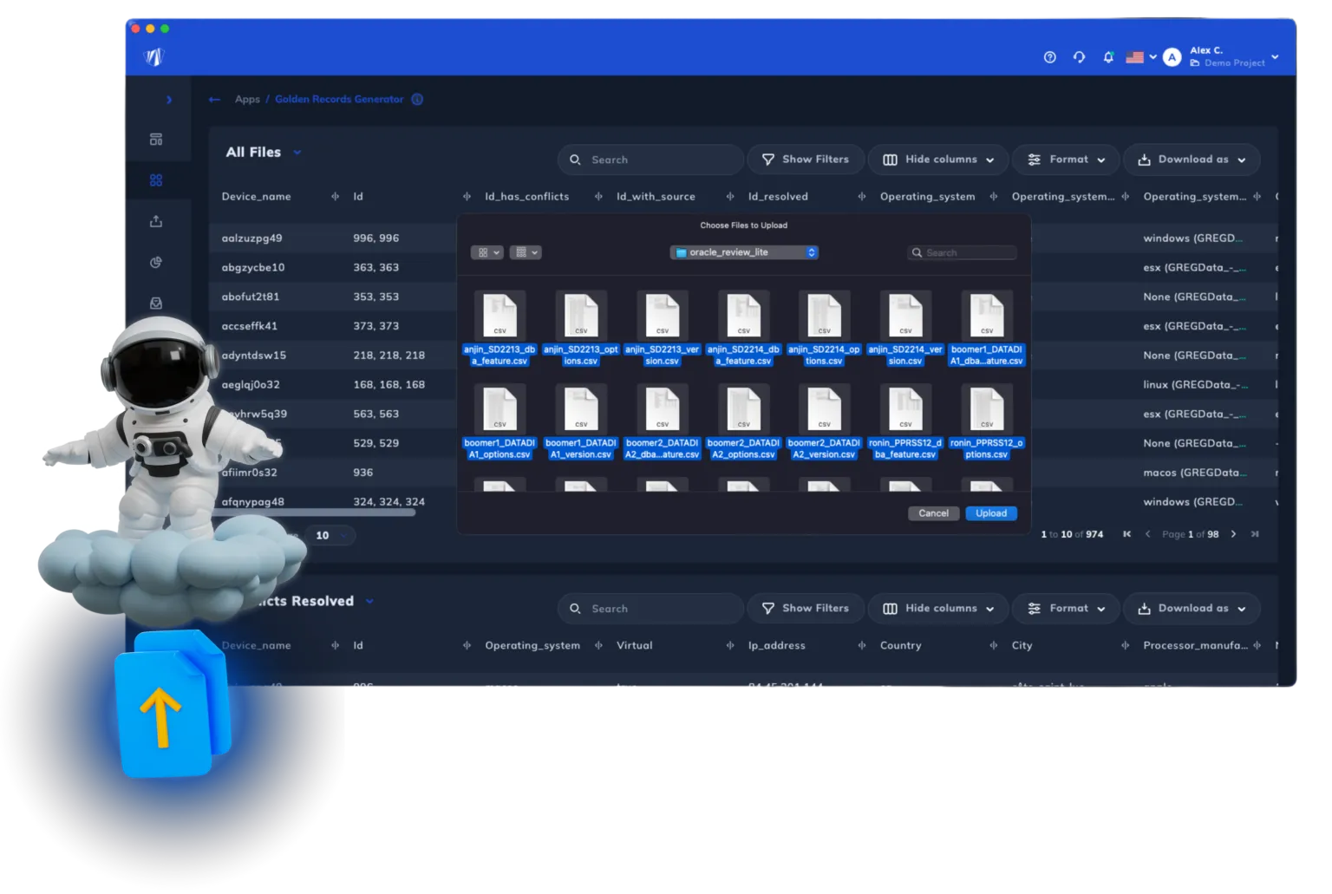Viewport: 1332px width, 894px height.
Task: Open the dashboard layout icon in sidebar
Action: tap(156, 140)
